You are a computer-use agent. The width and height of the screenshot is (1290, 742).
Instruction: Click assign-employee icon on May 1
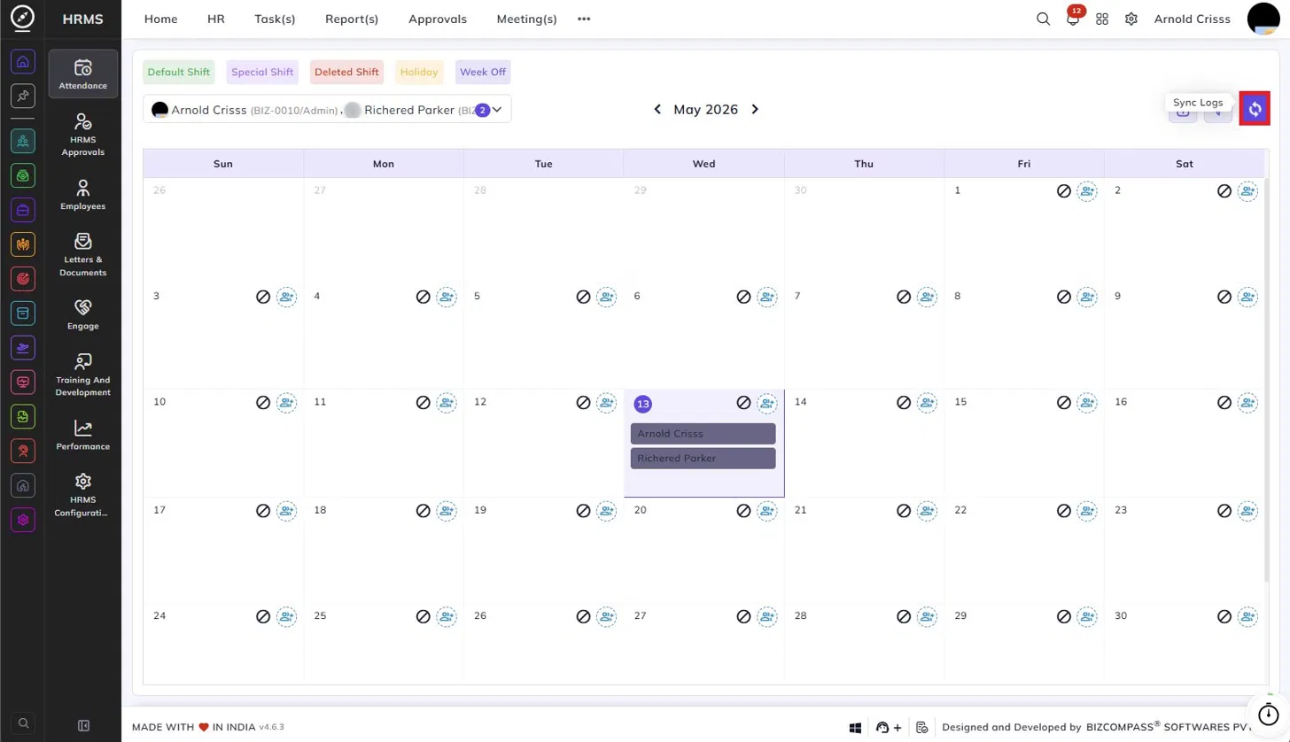click(x=1087, y=190)
